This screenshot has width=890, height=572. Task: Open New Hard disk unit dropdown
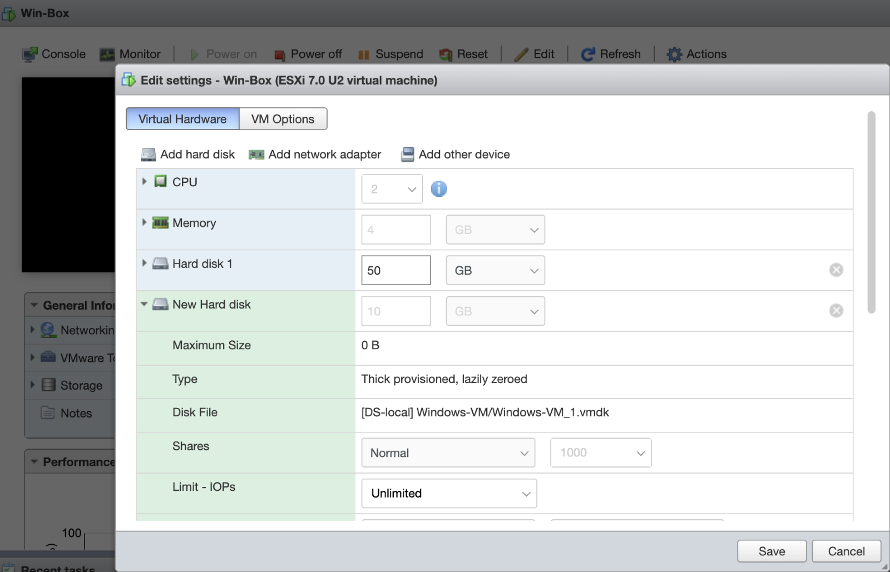tap(496, 311)
